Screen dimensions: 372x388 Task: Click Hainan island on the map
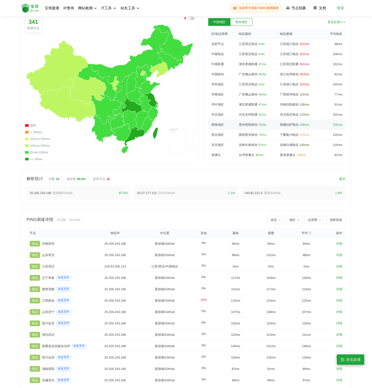(x=125, y=150)
